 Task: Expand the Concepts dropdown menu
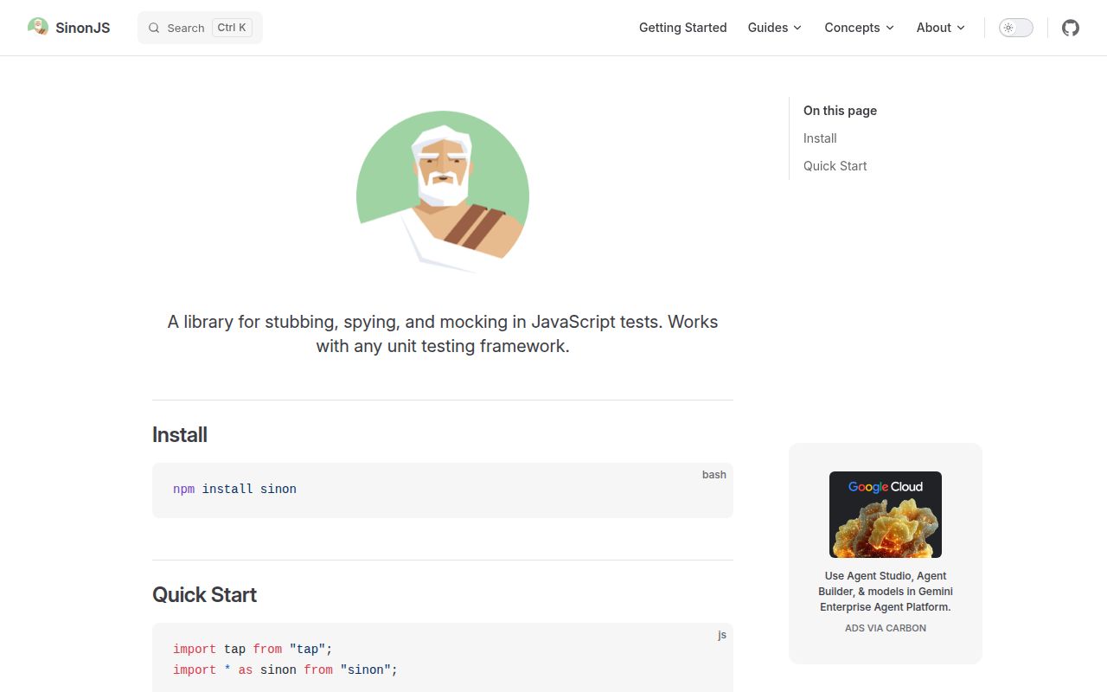point(860,28)
